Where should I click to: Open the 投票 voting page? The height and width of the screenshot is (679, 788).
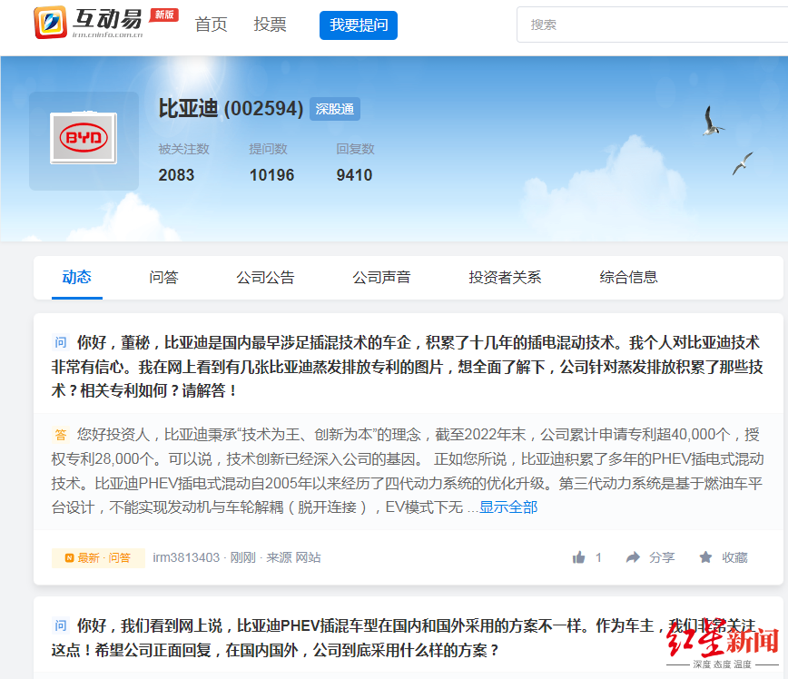click(x=270, y=25)
